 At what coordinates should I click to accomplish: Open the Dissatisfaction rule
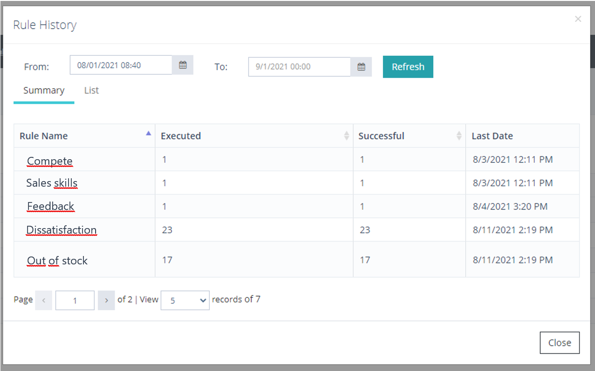(62, 230)
